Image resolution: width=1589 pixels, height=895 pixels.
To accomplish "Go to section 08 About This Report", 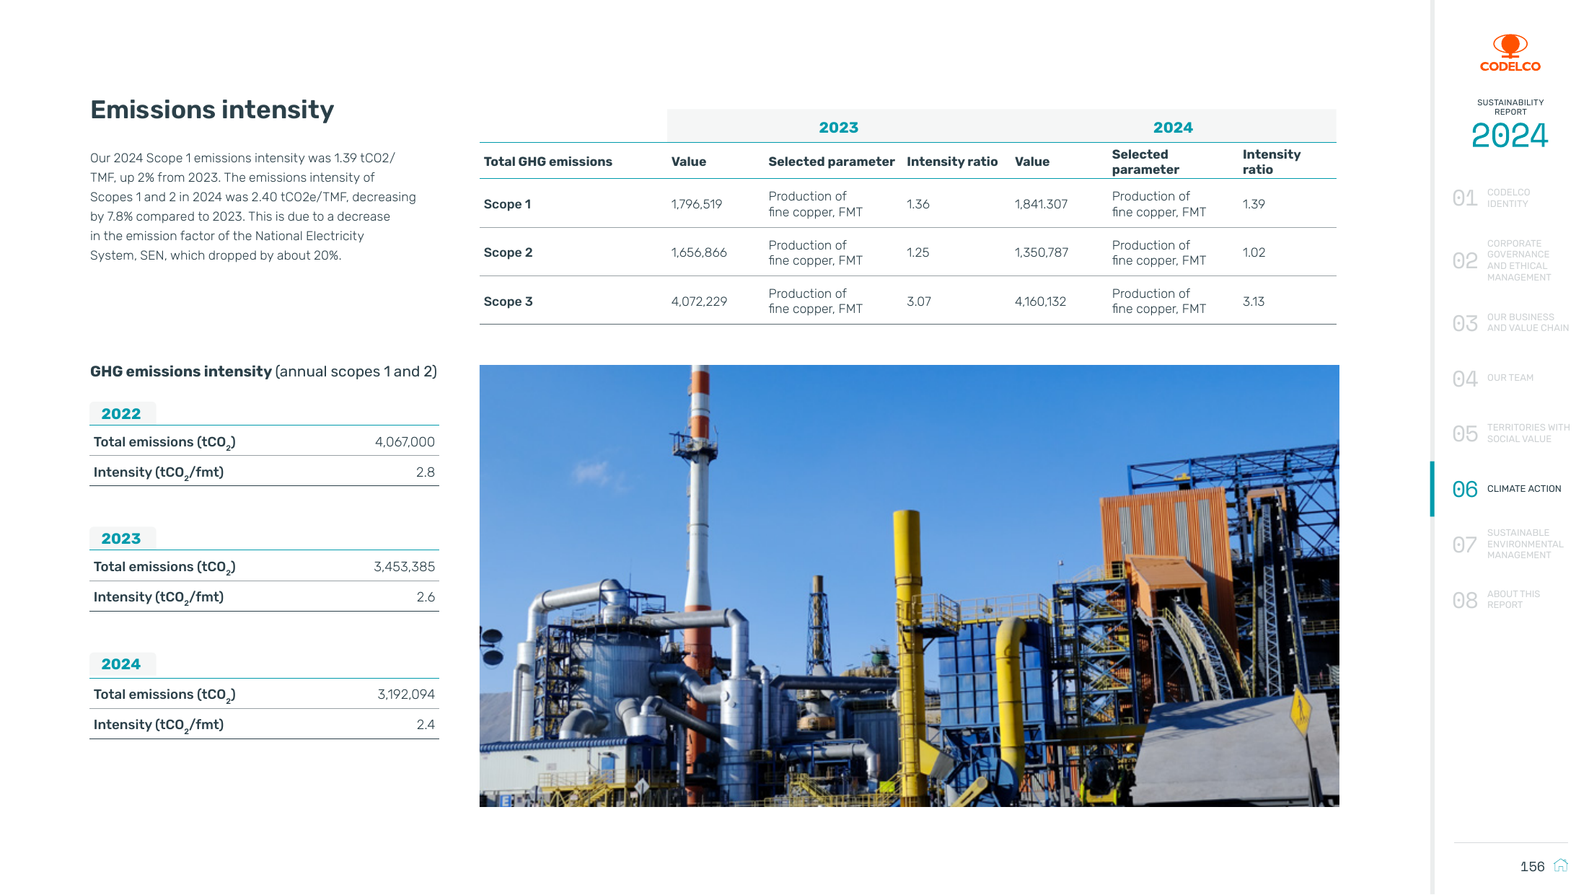I will 1496,599.
